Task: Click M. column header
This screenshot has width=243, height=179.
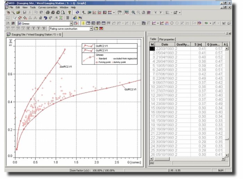Action: [152, 44]
